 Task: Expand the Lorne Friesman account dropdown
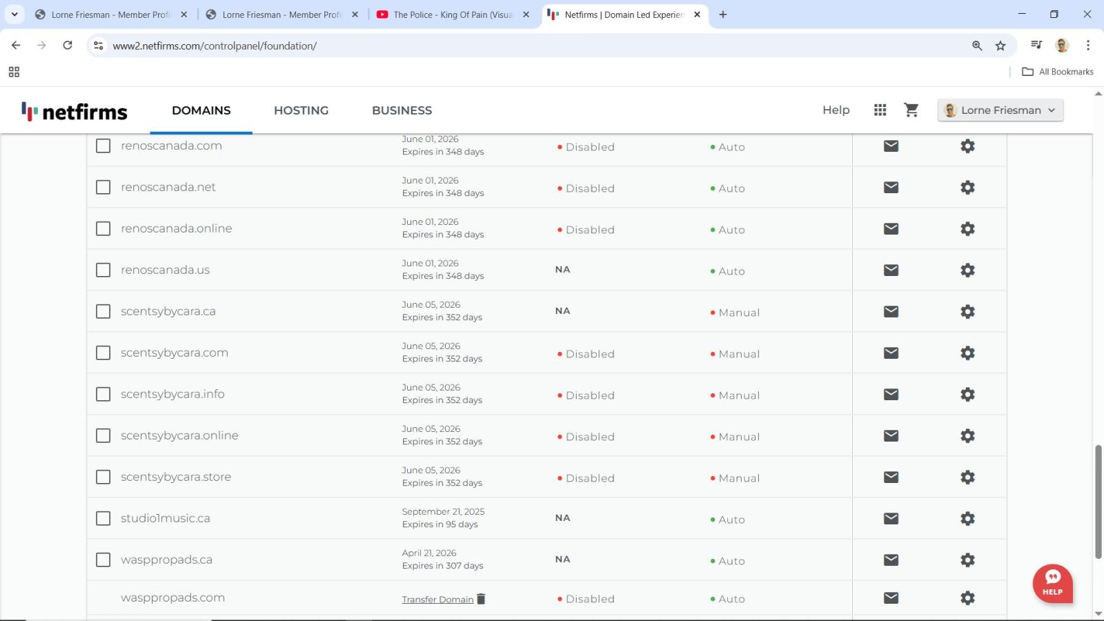click(1000, 110)
